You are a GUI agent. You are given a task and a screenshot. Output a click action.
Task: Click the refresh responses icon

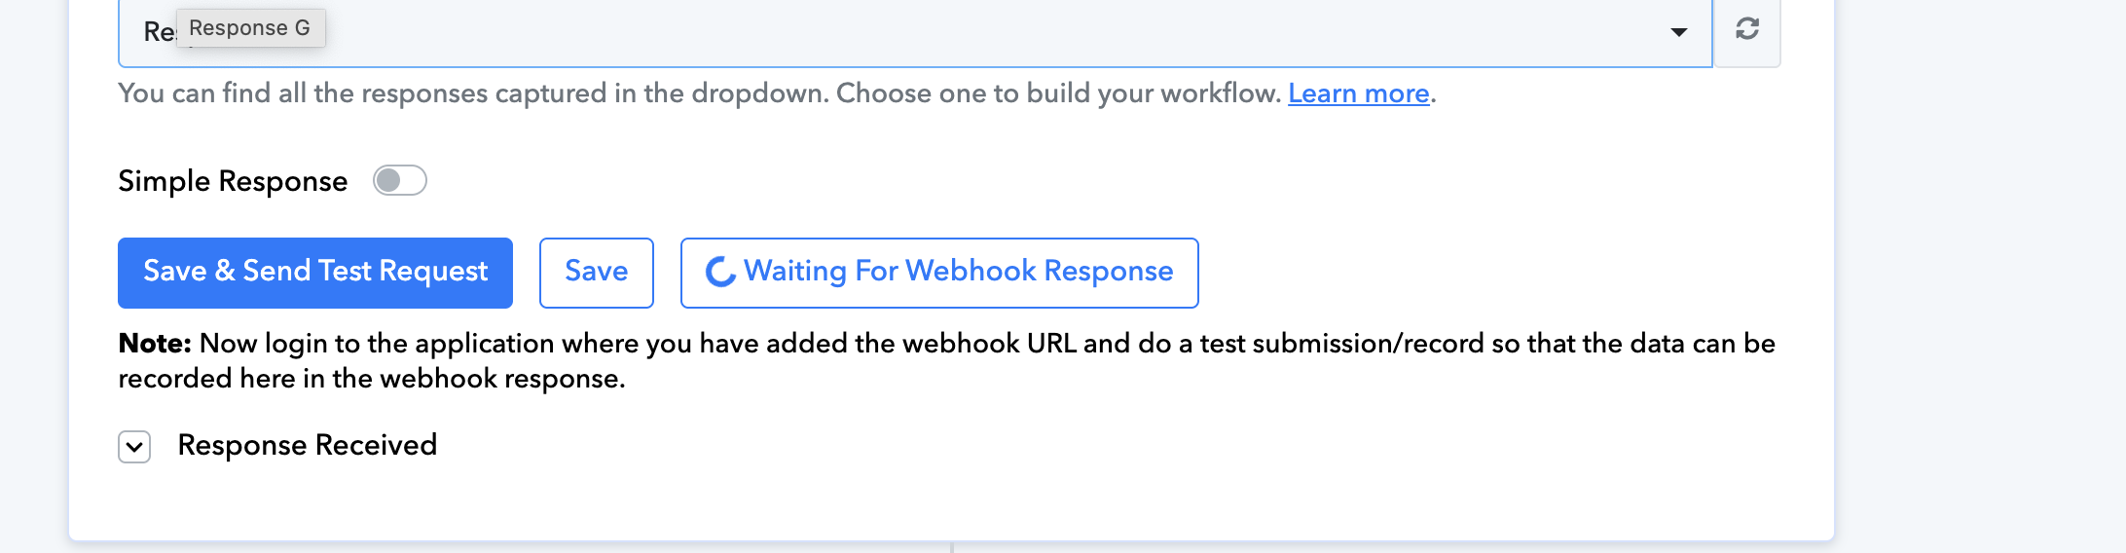1747,28
